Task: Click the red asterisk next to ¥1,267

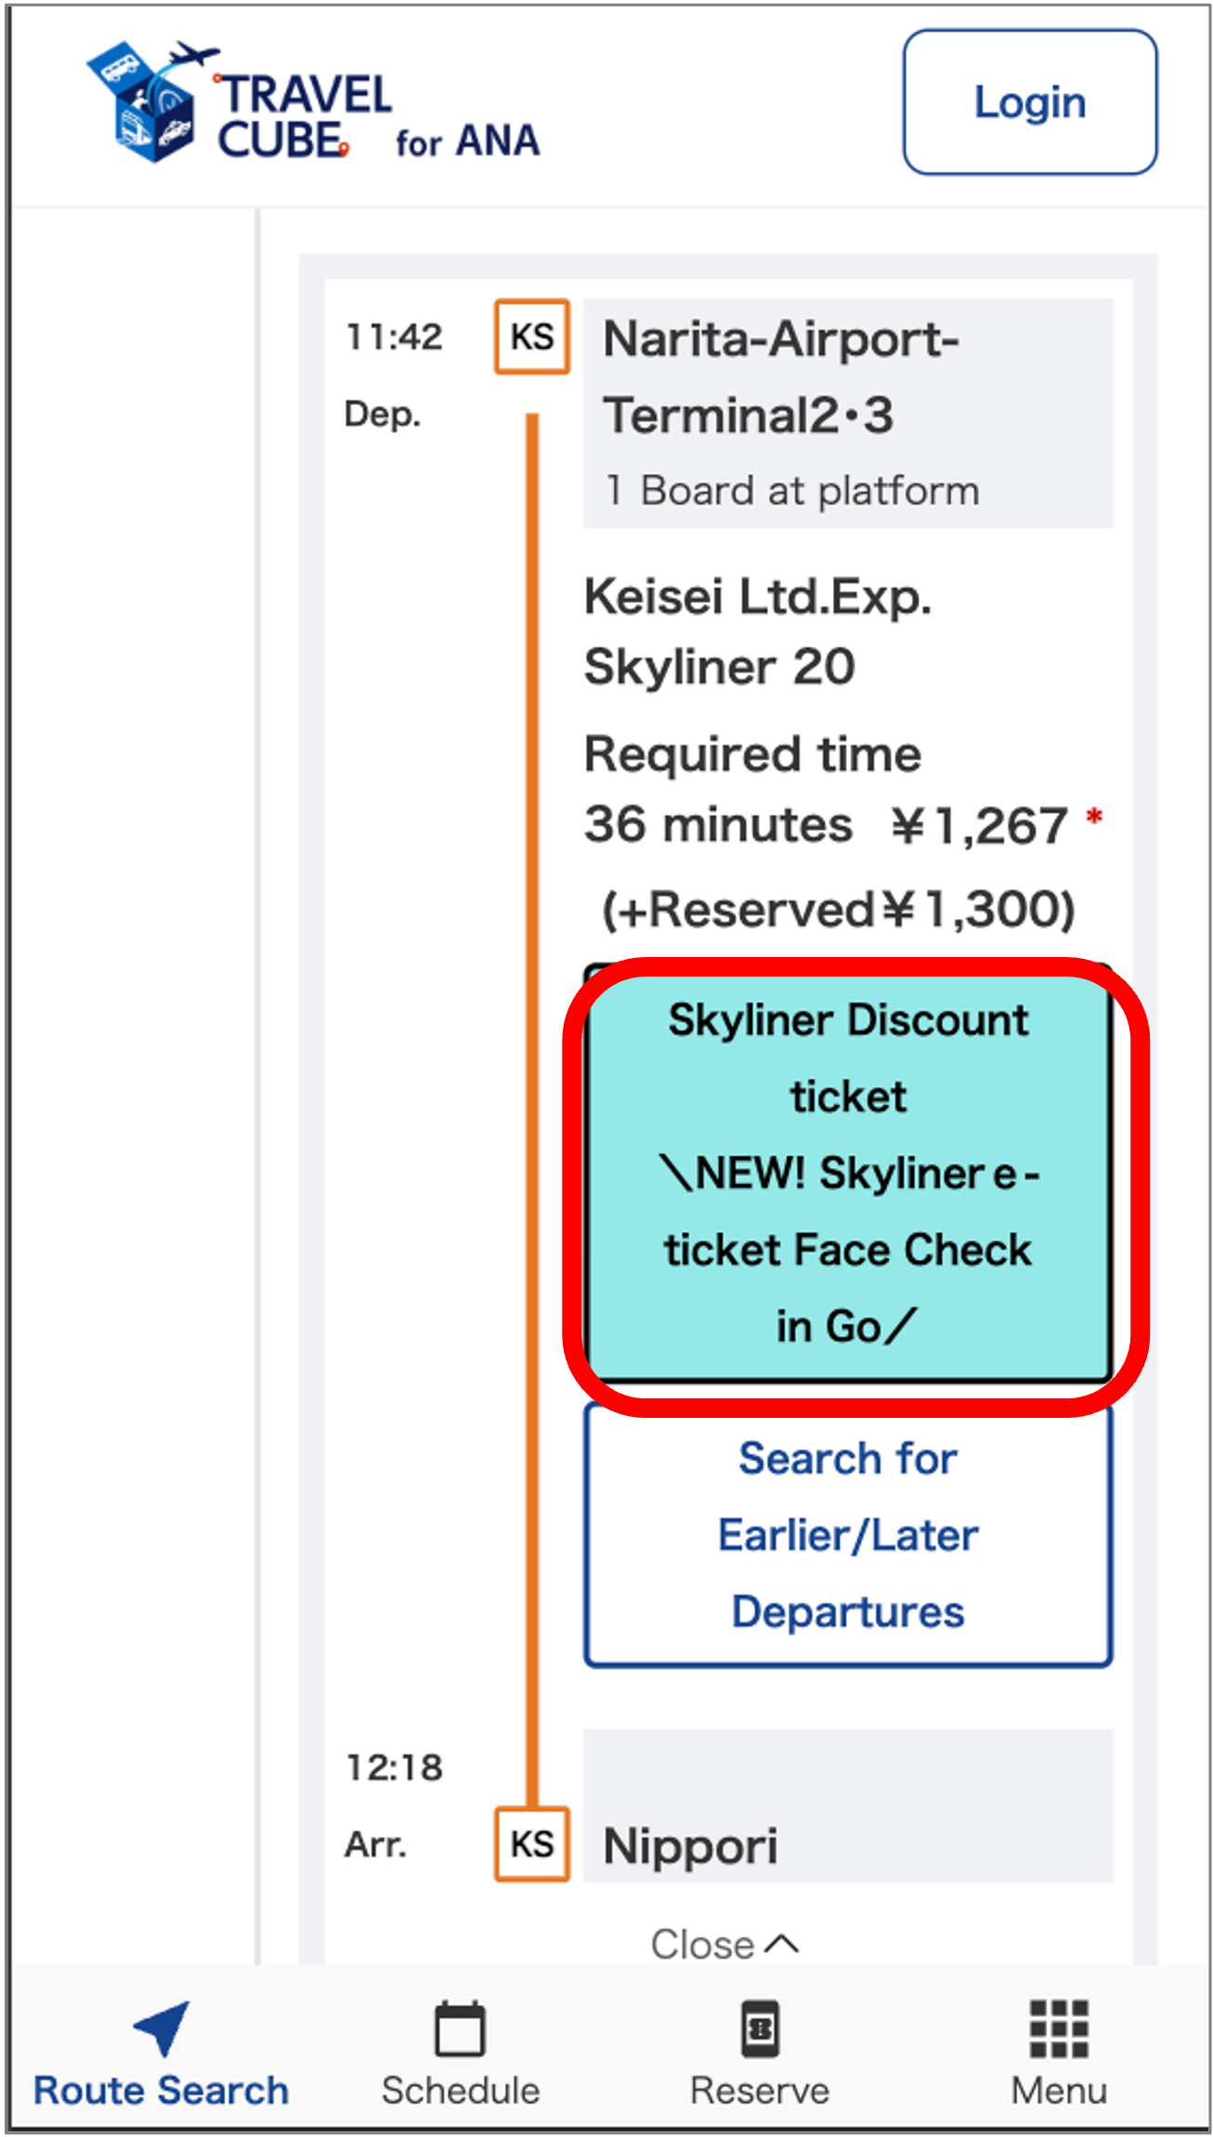Action: click(1094, 818)
